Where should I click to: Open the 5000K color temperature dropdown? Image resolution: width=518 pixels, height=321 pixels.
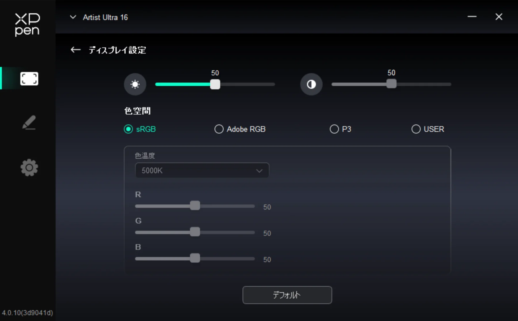(202, 170)
